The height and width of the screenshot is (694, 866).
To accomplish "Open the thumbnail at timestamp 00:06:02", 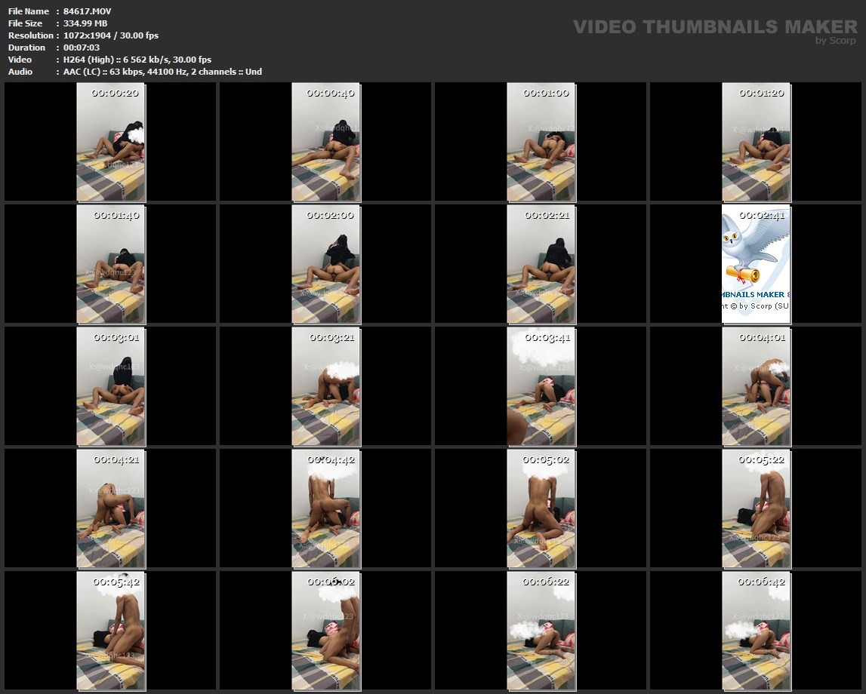I will 325,631.
